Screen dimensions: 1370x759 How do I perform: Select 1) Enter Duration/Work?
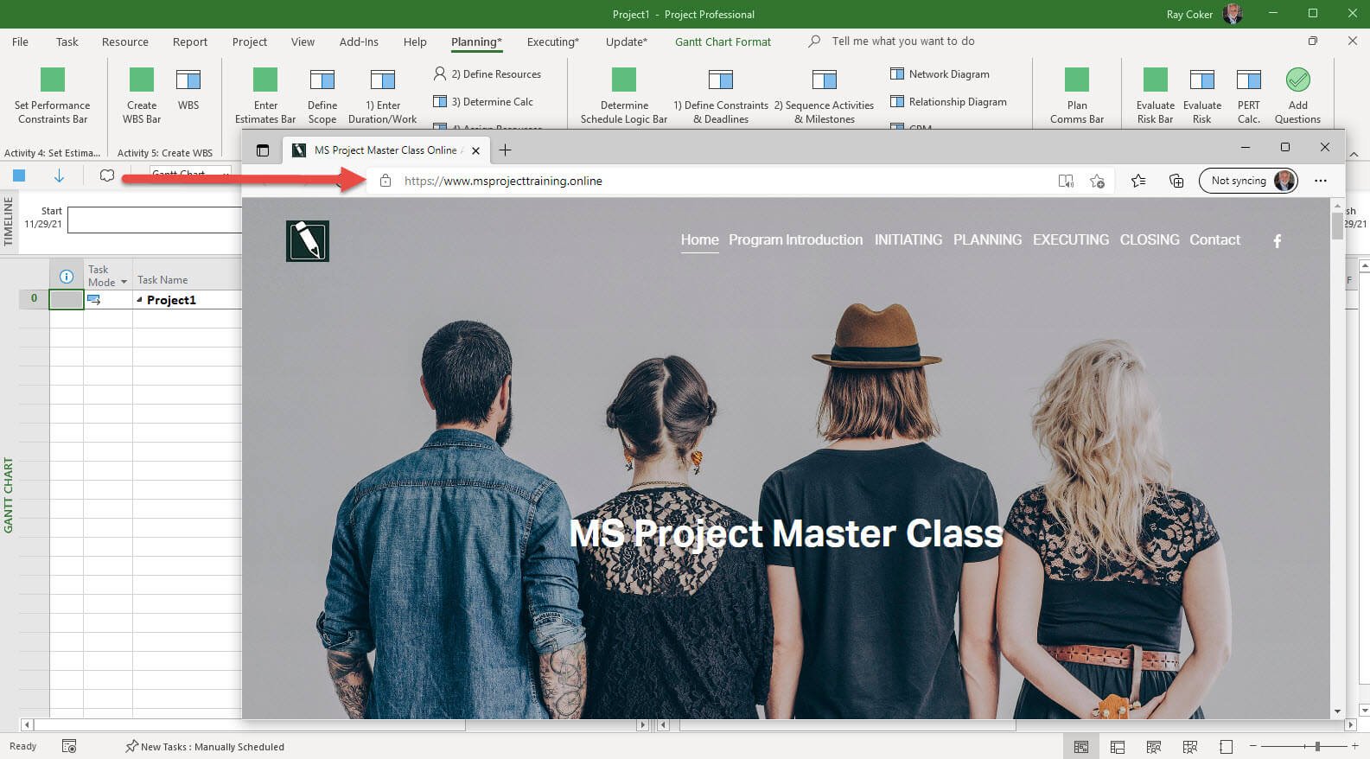point(382,96)
